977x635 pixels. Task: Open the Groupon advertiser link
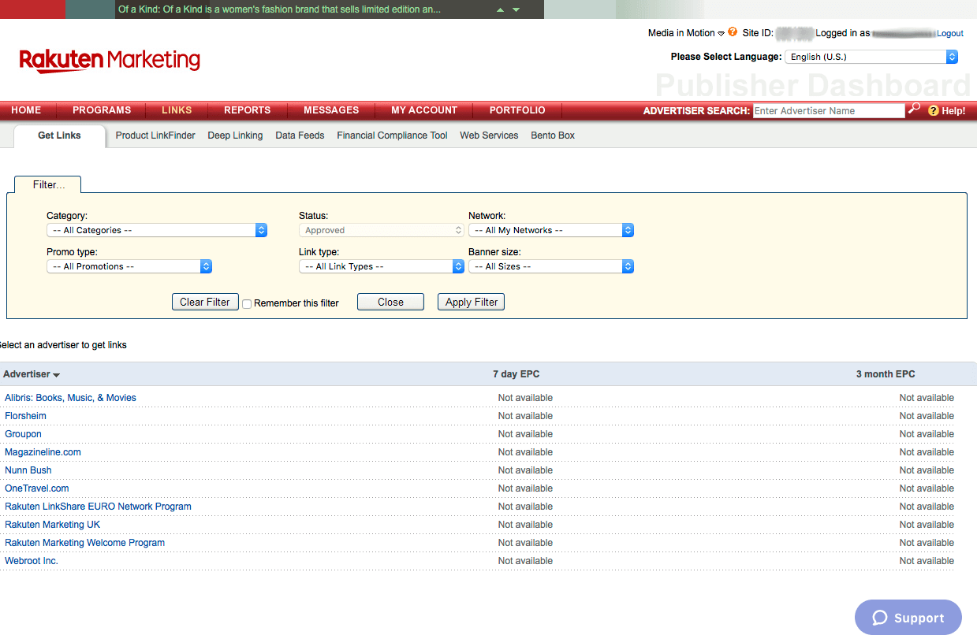pos(23,434)
